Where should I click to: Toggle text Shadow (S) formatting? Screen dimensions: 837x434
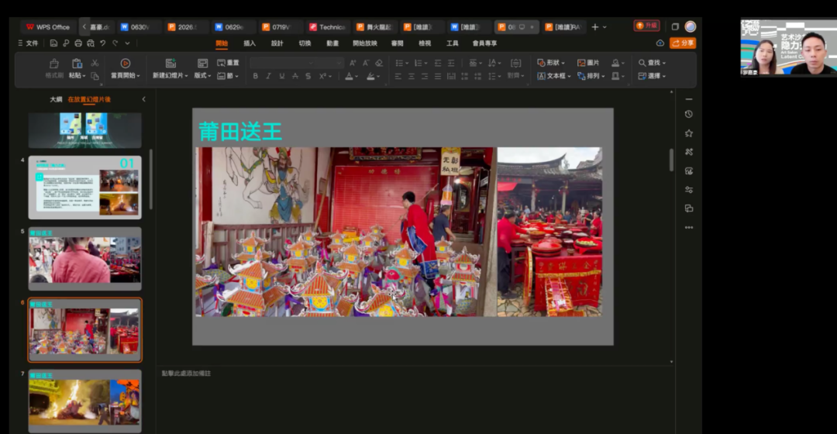pos(308,76)
